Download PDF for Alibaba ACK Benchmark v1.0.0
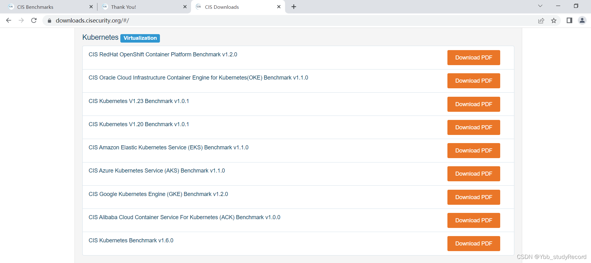591x263 pixels. [x=473, y=220]
